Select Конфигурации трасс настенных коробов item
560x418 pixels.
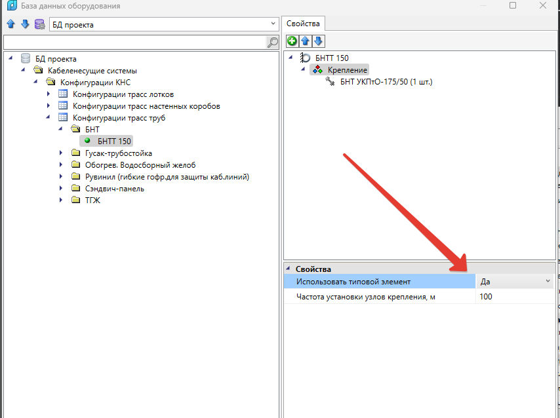coord(146,106)
